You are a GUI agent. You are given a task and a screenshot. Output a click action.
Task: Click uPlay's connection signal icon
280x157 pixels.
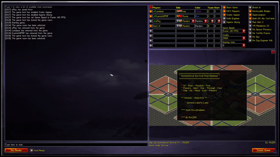(x=154, y=21)
